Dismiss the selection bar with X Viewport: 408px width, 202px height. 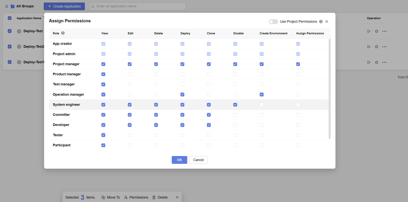click(x=177, y=197)
